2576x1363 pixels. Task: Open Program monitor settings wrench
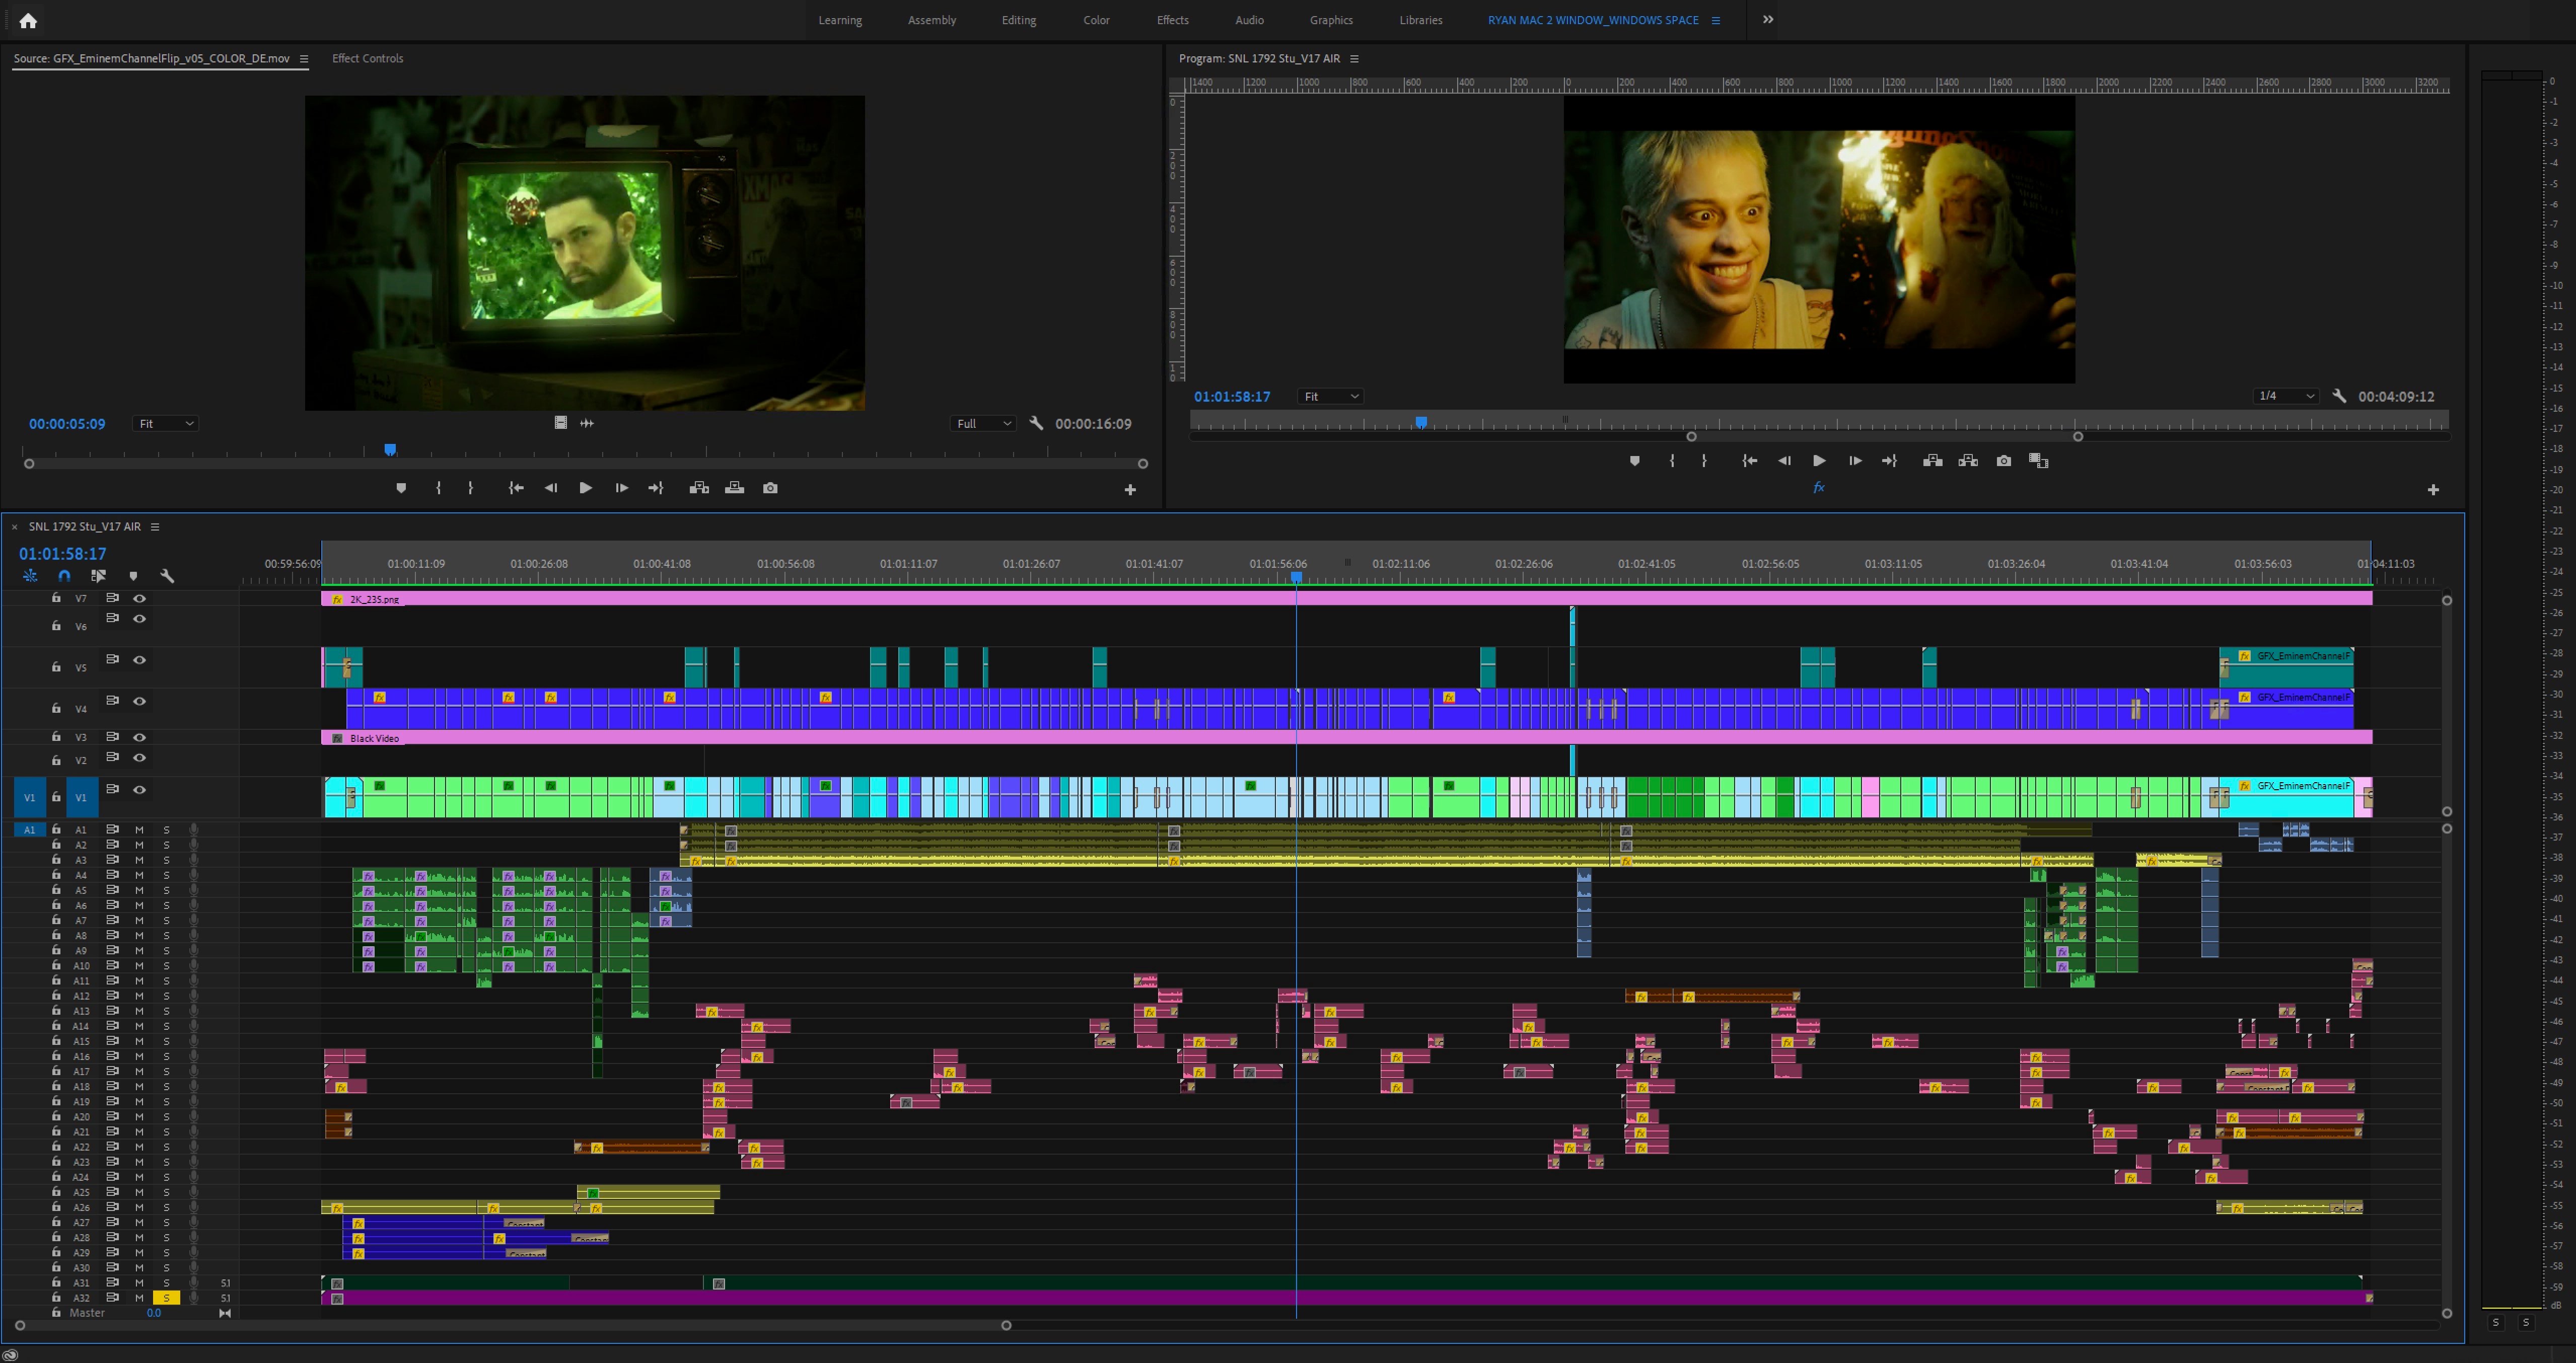[x=2339, y=397]
